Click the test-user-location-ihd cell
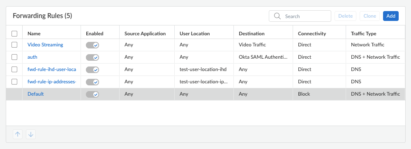The image size is (411, 149). click(203, 69)
